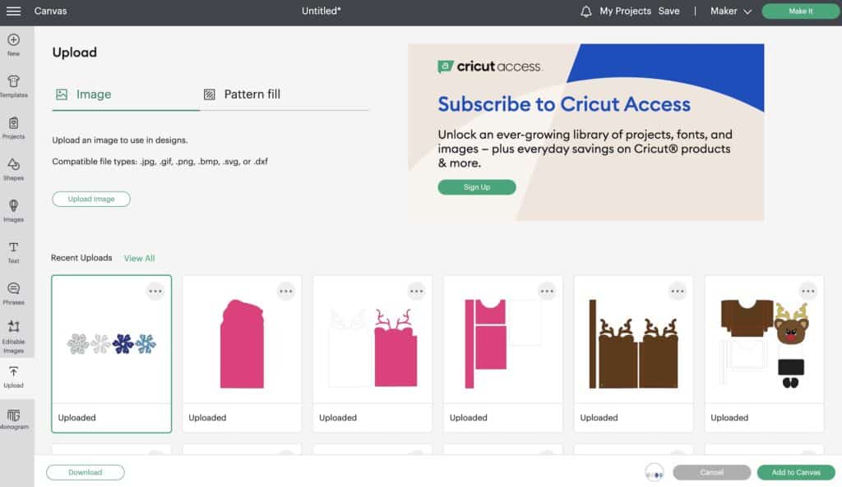
Task: Click the Download button
Action: coord(86,472)
